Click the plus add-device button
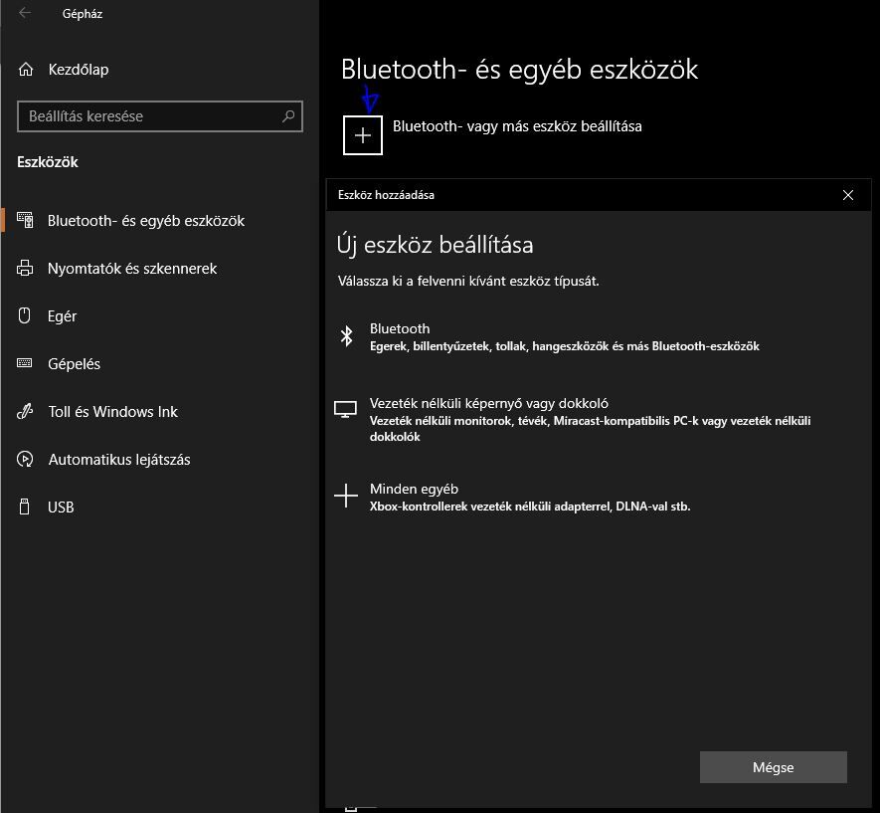This screenshot has height=813, width=880. [x=363, y=135]
